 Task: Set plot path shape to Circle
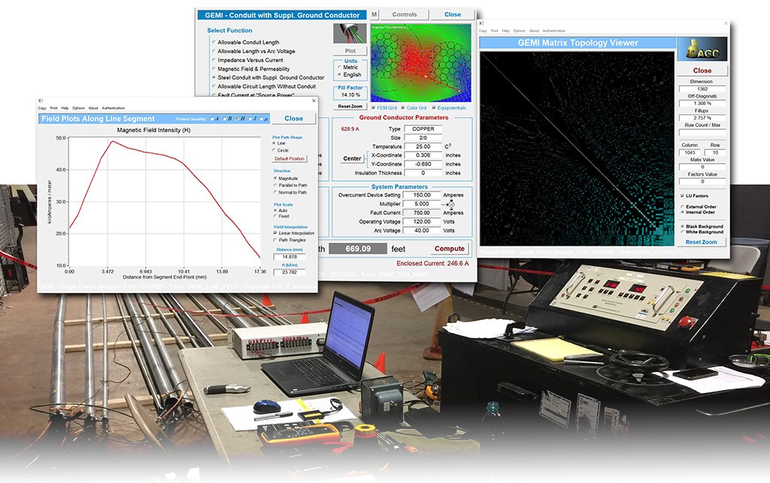point(274,150)
